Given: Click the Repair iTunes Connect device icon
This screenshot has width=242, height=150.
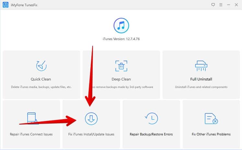Looking at the screenshot, I should 32,118.
